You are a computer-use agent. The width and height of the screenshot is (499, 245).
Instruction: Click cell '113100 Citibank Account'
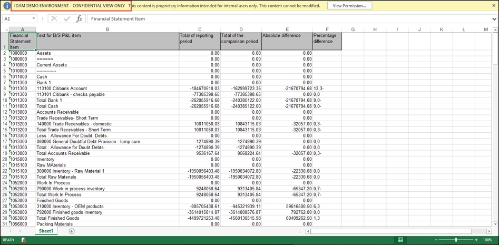coord(107,89)
